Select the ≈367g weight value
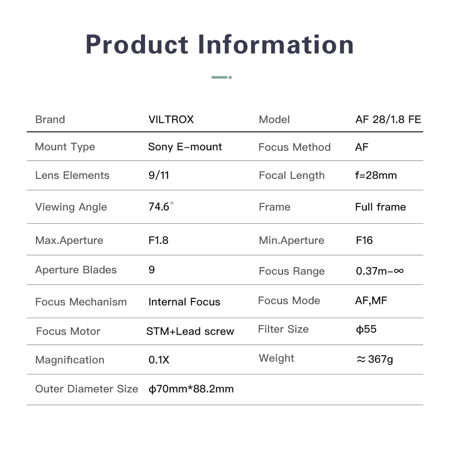Viewport: 450px width, 450px height. tap(374, 360)
